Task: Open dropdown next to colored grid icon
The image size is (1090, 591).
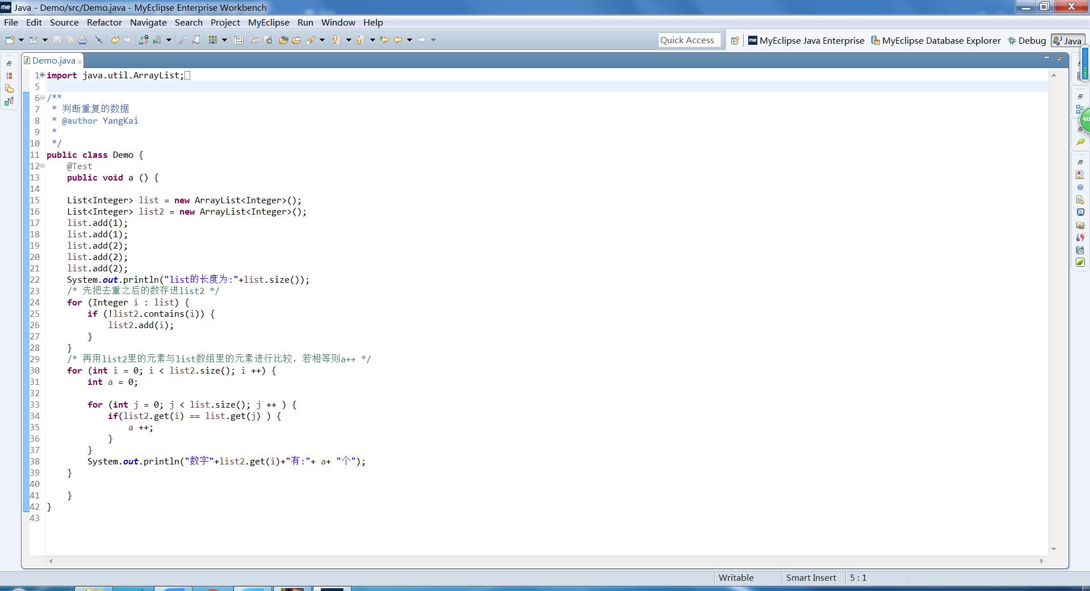Action: point(224,40)
